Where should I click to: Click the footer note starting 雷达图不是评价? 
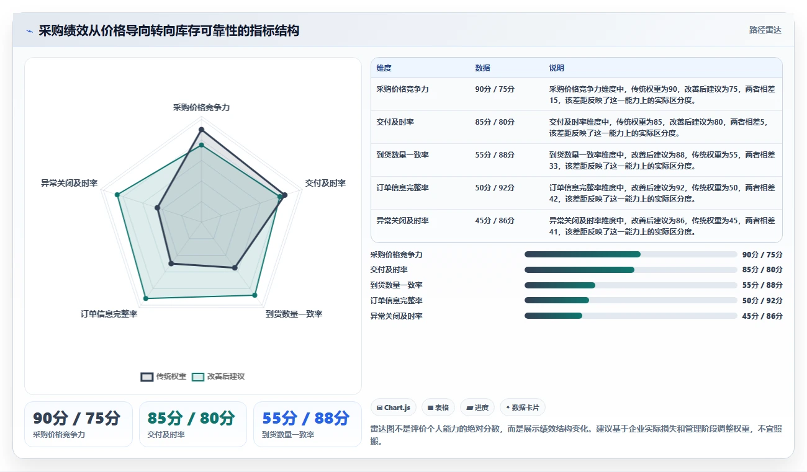[576, 435]
